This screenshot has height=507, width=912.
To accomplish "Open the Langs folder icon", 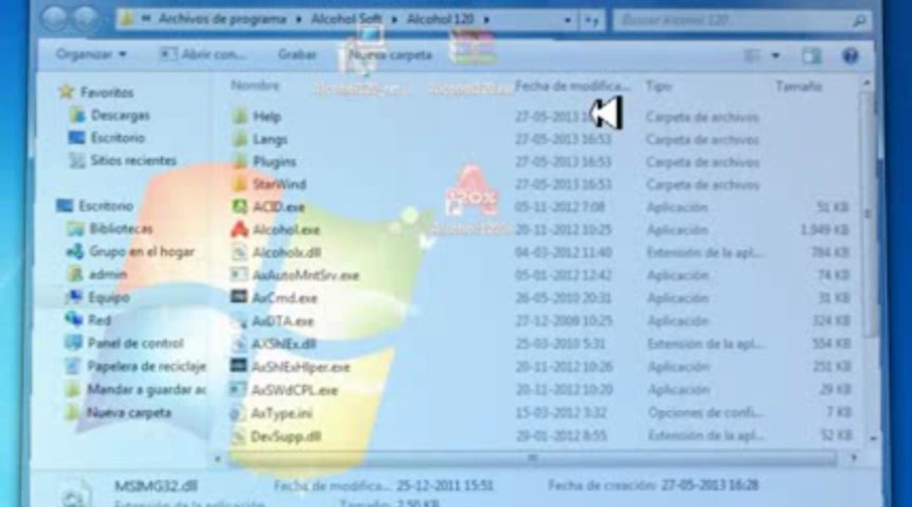I will click(241, 139).
